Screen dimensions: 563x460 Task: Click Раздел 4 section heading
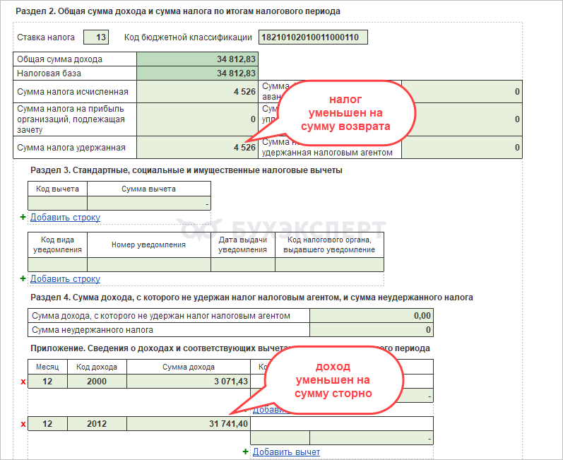(x=251, y=297)
